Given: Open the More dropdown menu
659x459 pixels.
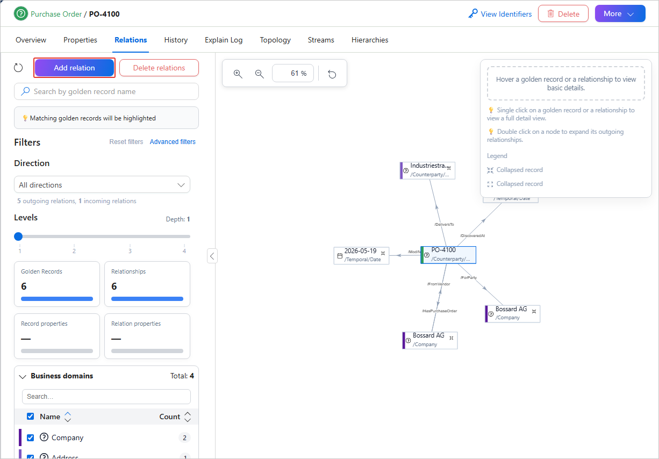Looking at the screenshot, I should tap(620, 14).
